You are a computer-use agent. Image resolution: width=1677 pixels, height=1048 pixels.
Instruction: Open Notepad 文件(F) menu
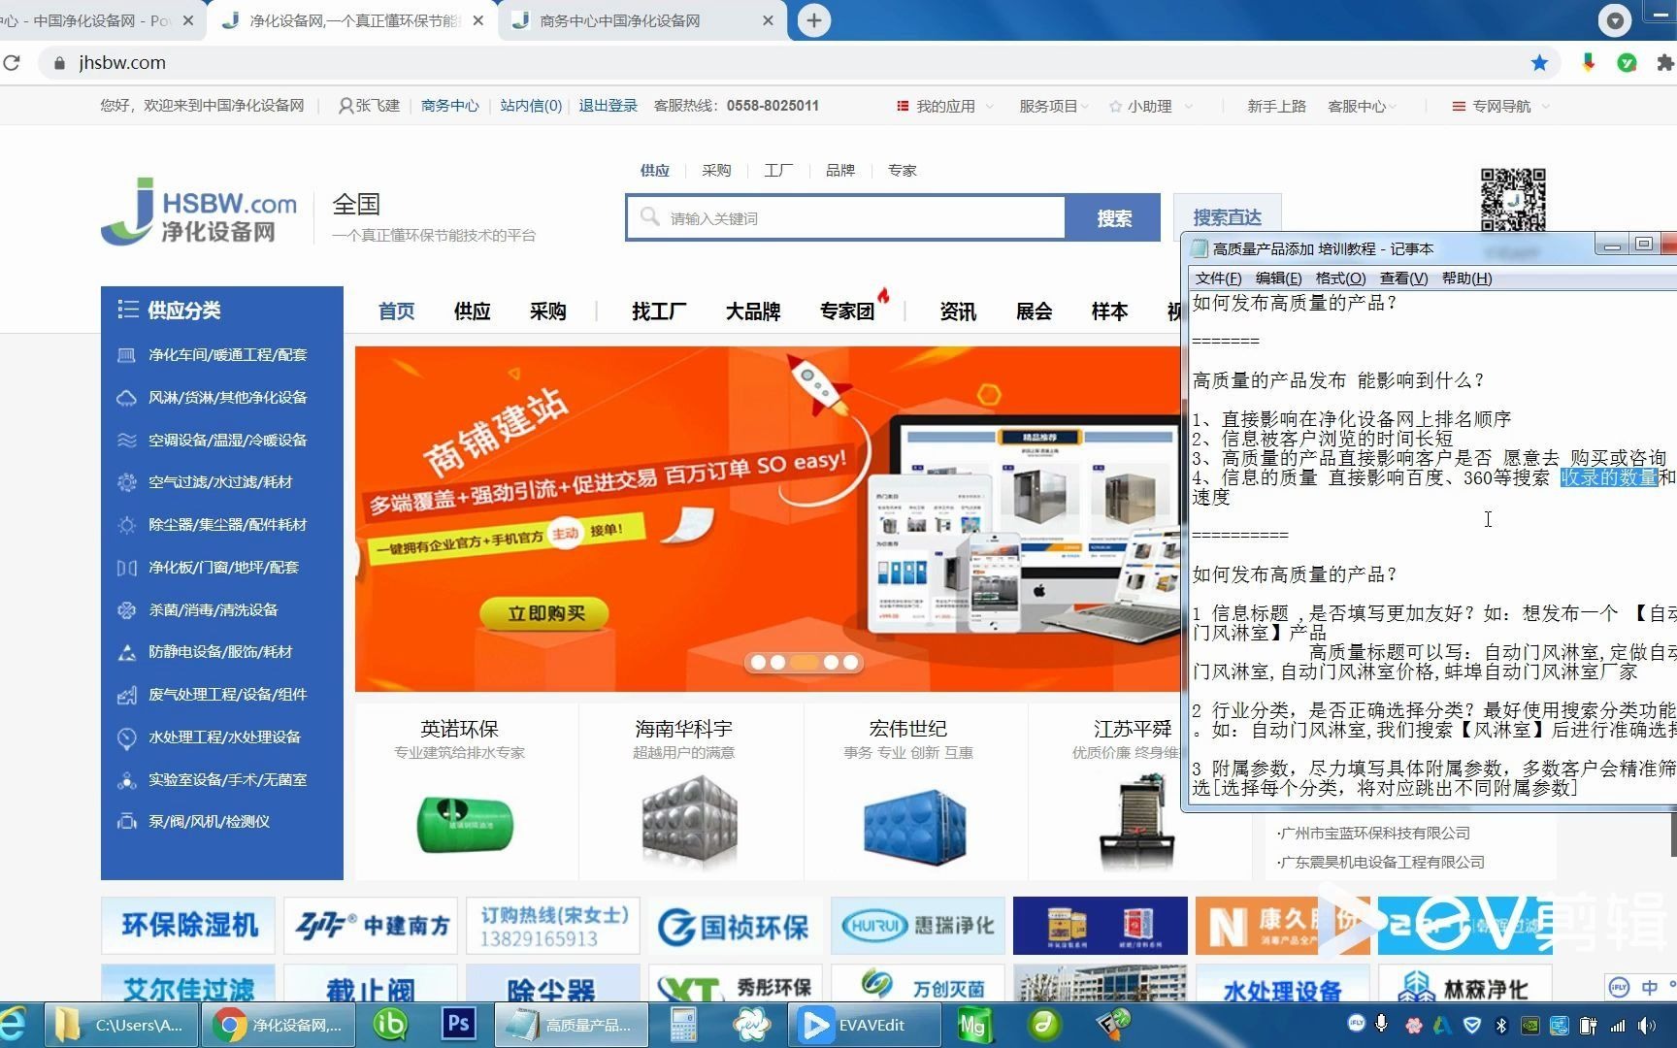pos(1218,278)
